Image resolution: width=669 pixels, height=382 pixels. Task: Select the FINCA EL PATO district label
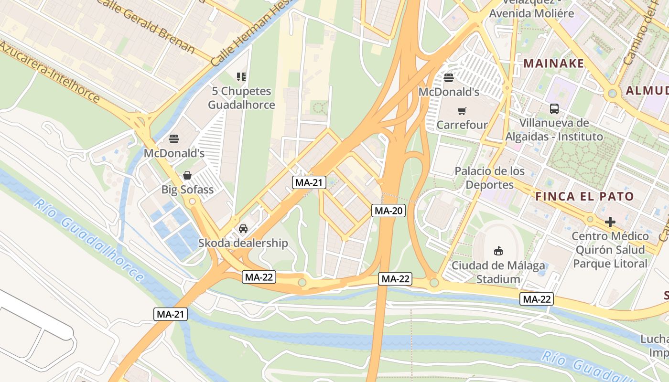pyautogui.click(x=584, y=196)
